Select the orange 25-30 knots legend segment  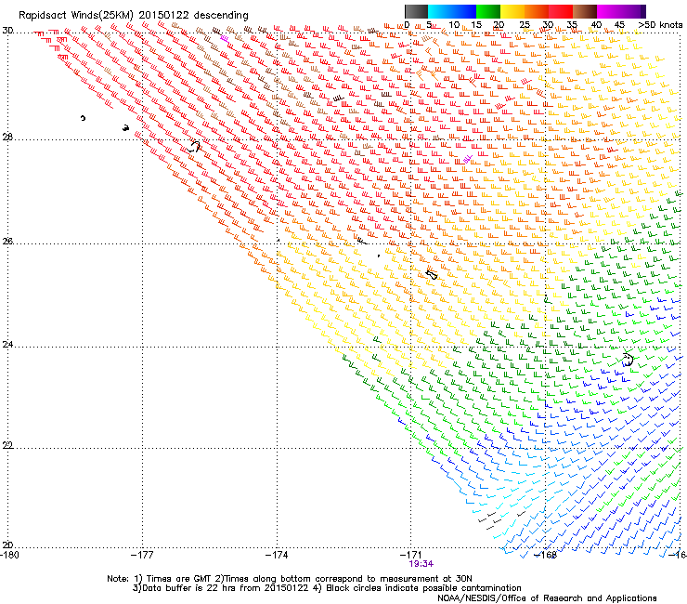[x=537, y=11]
